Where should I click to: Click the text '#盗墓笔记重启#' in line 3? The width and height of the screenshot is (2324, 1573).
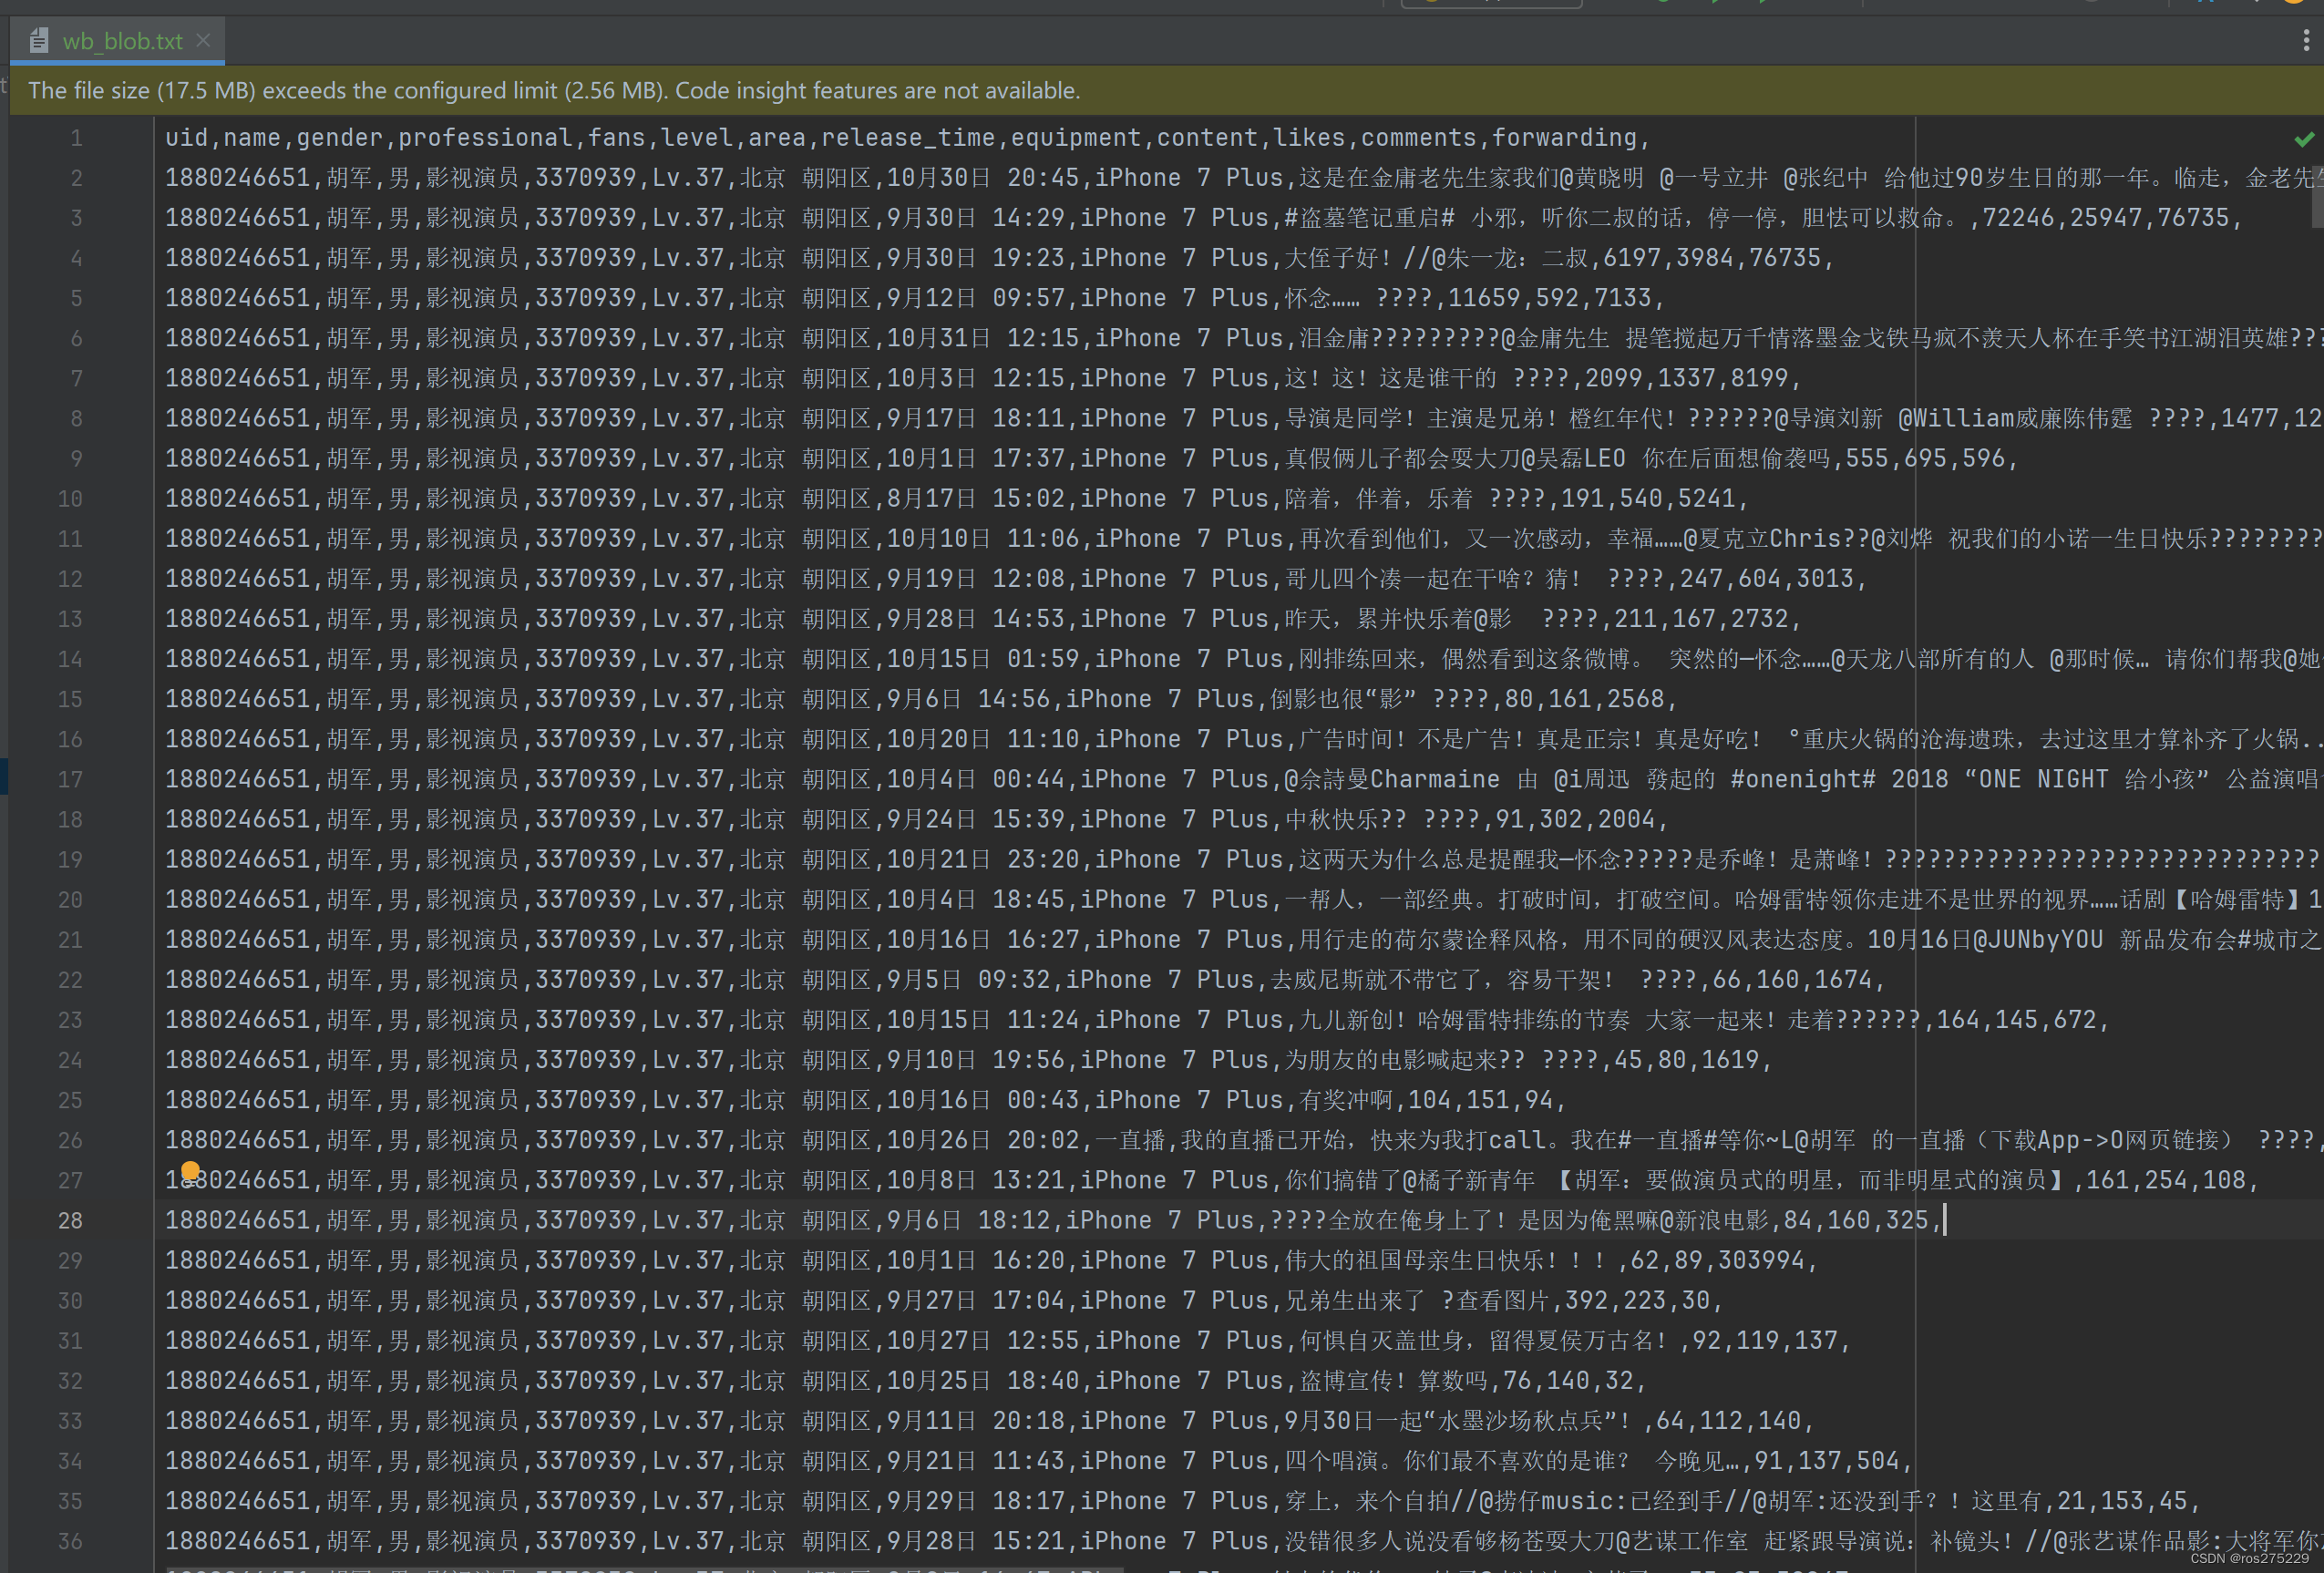click(1369, 218)
